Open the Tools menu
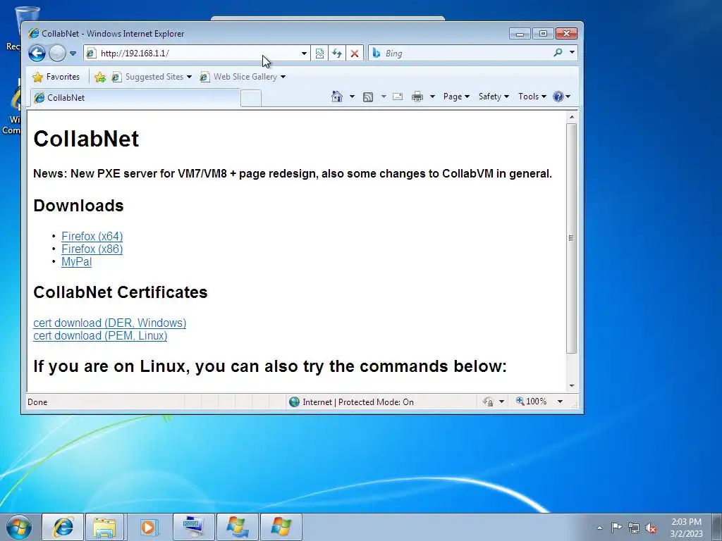This screenshot has width=722, height=541. (532, 97)
